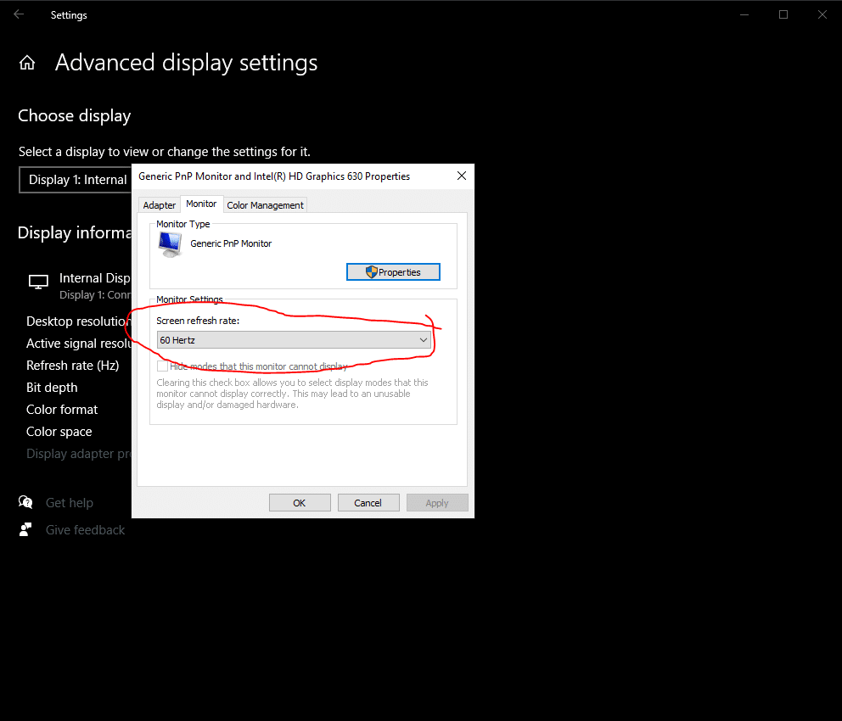
Task: Select the Monitor tab
Action: pyautogui.click(x=201, y=204)
